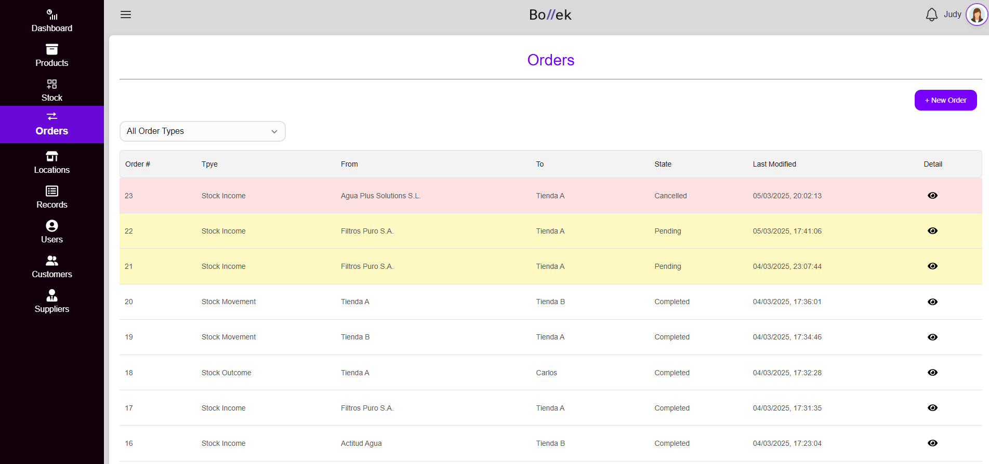Open detail eye for order 18
Viewport: 989px width, 464px height.
coord(932,373)
